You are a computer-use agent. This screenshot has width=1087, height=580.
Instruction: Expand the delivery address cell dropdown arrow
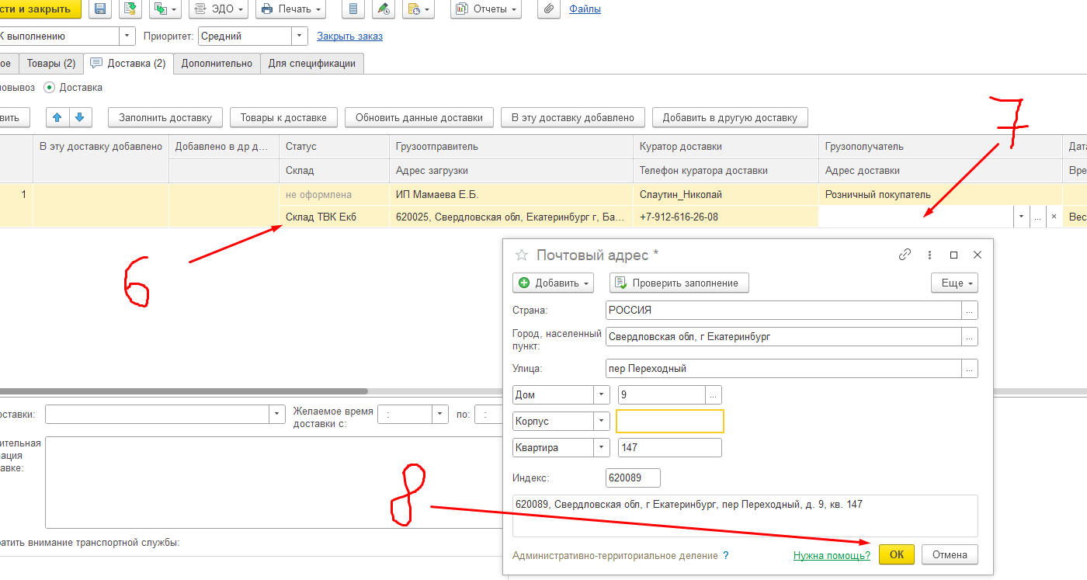click(x=1022, y=217)
